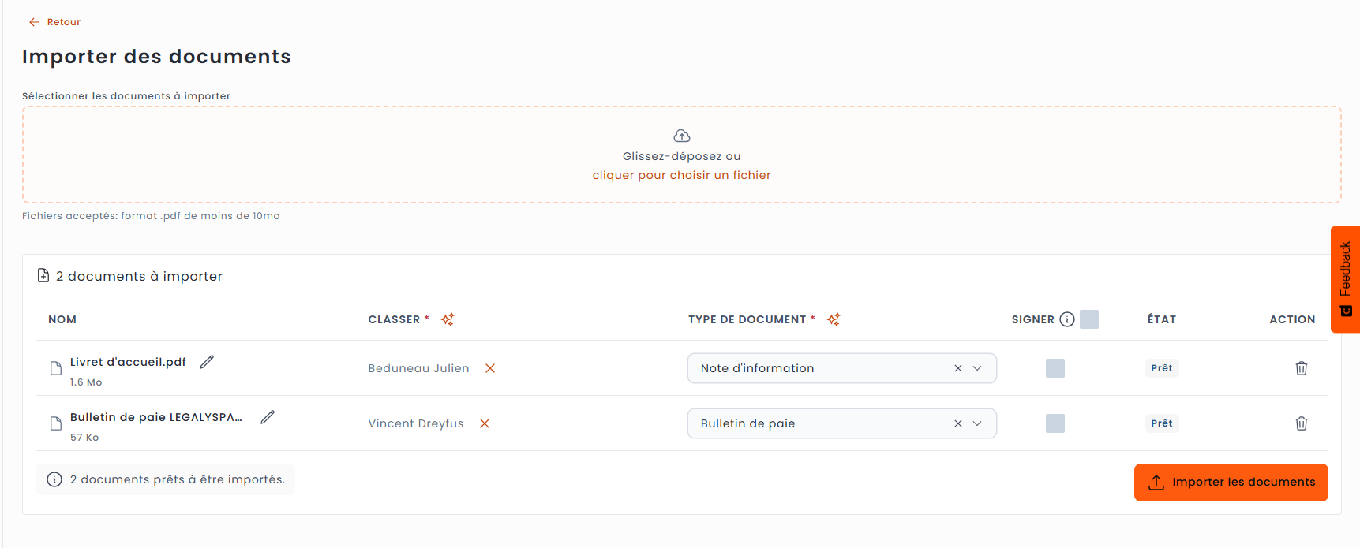1360x548 pixels.
Task: Click the sparkle icon beside TYPE DE DOCUMENT
Action: pos(834,319)
